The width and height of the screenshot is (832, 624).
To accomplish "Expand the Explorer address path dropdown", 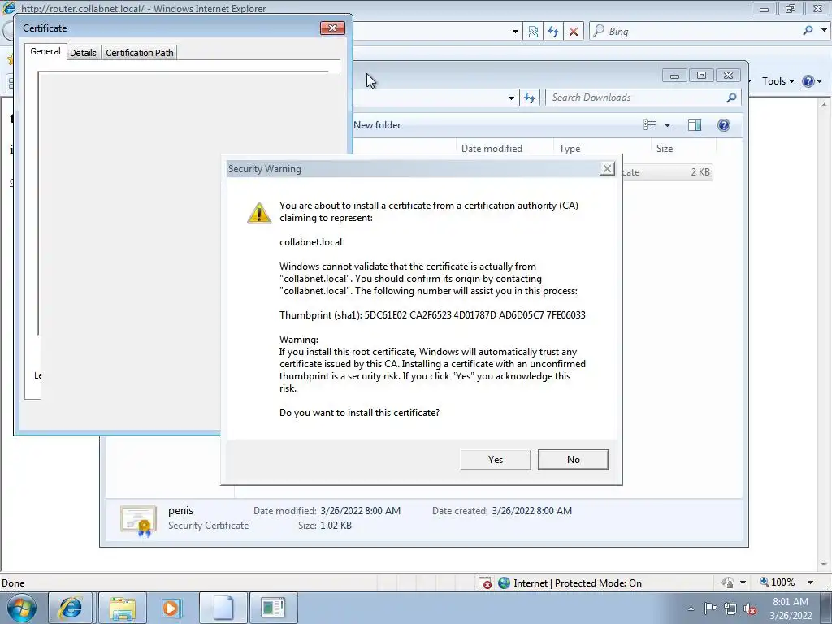I will 511,98.
